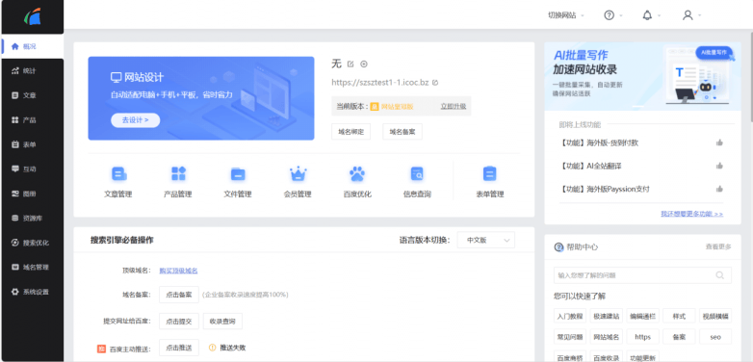Click the 表单管理 clipboard shortcut icon
753x362 pixels.
click(489, 174)
